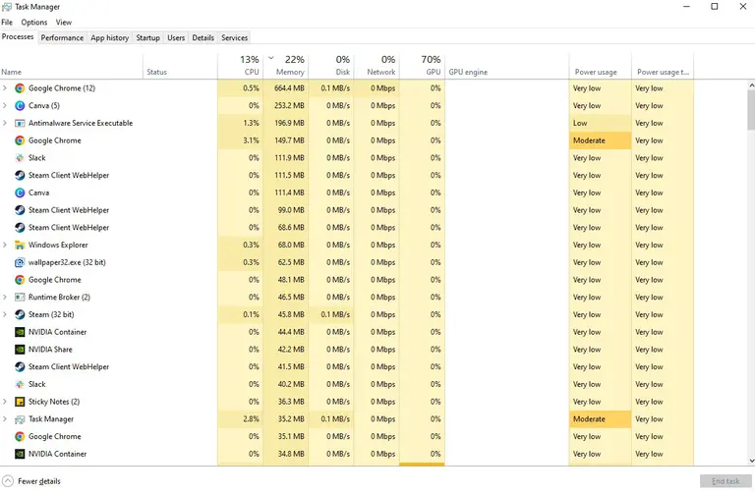Click the Antimalware Service Executable icon

(20, 124)
